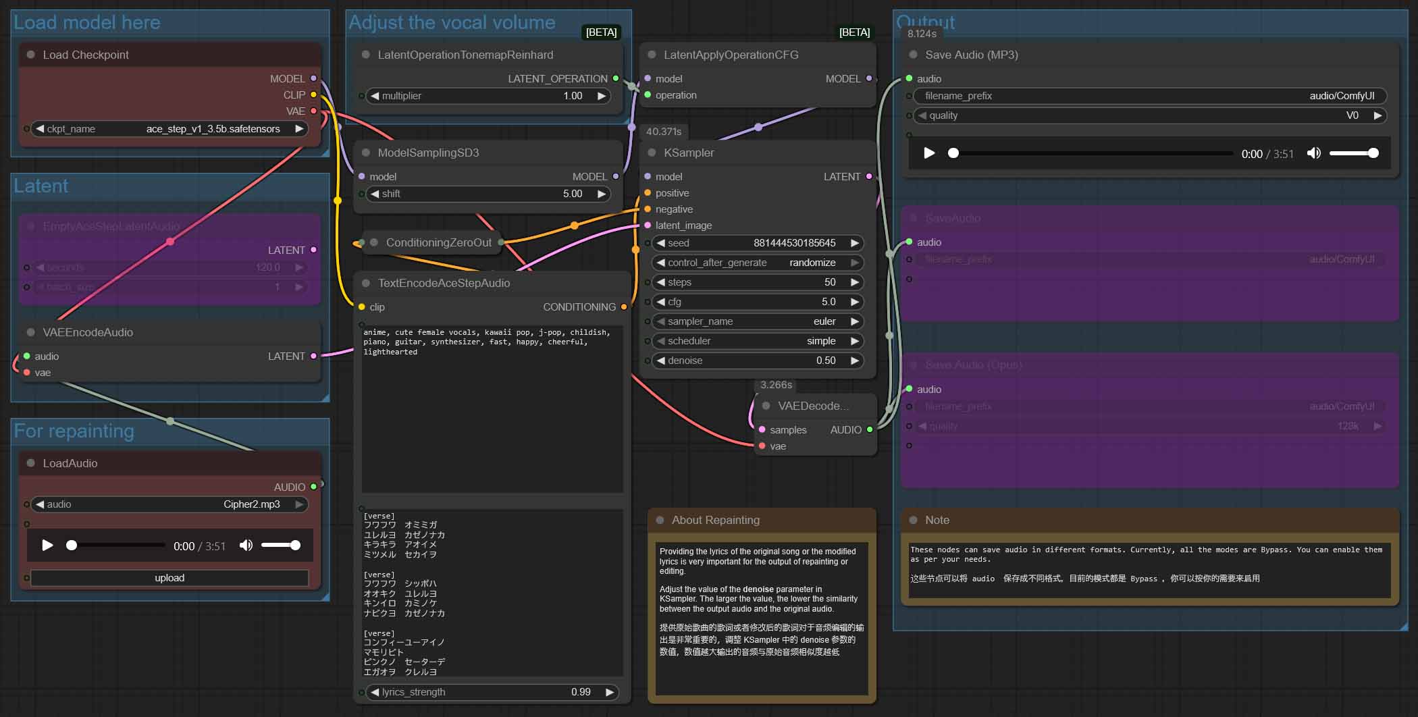
Task: Click the upload button in LoadAudio
Action: click(x=169, y=578)
